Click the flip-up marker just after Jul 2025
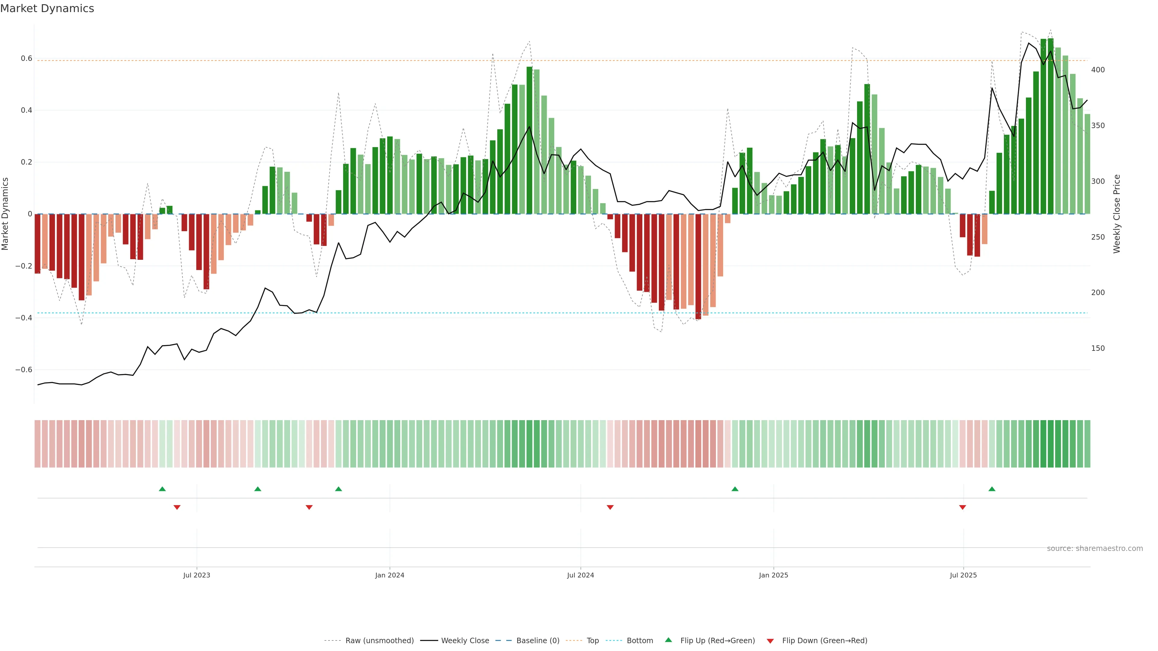Screen dimensions: 1158x651 [x=992, y=489]
